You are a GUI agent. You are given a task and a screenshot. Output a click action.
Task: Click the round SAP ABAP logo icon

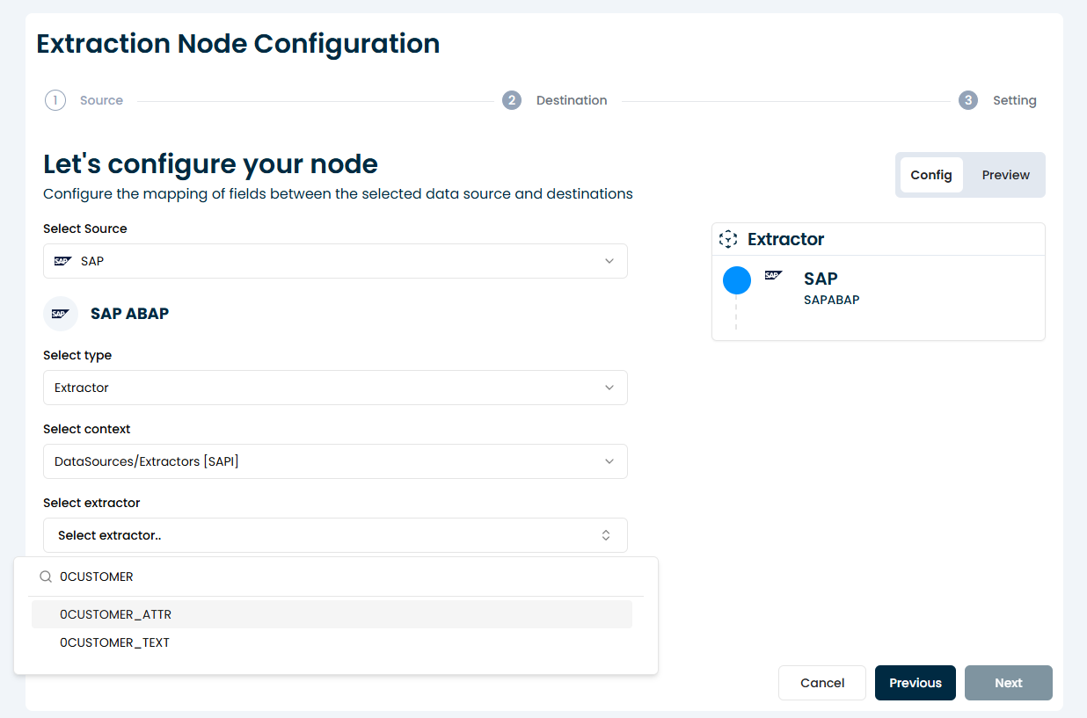coord(61,314)
